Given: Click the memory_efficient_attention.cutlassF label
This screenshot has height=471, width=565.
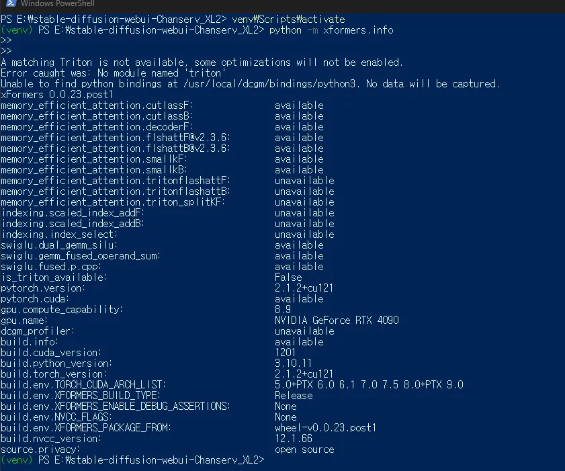Looking at the screenshot, I should [x=97, y=105].
